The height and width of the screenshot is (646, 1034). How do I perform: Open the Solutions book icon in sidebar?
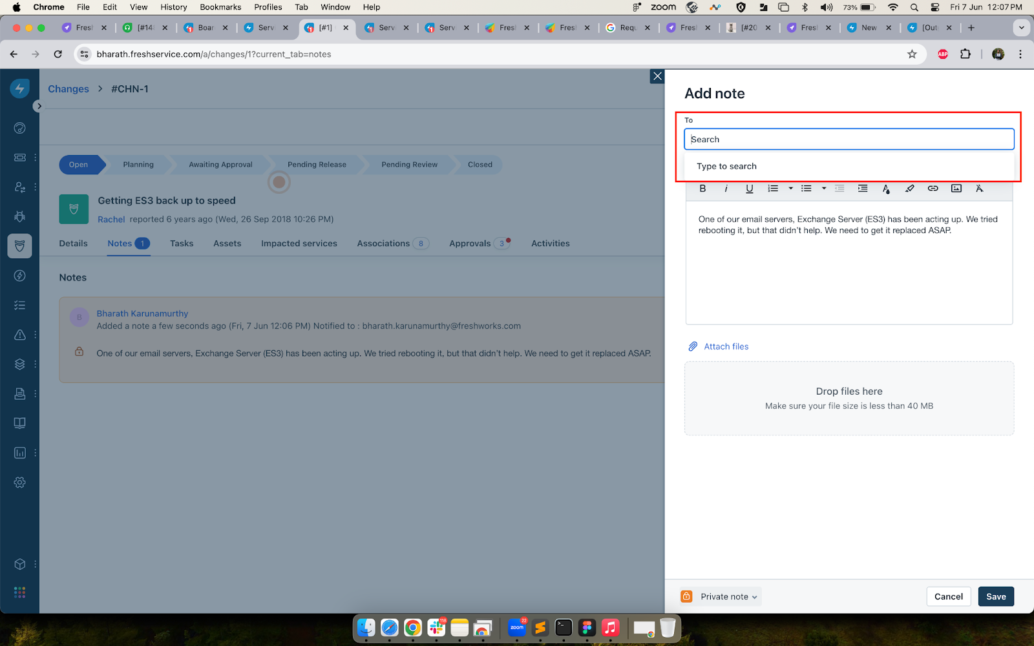(20, 423)
